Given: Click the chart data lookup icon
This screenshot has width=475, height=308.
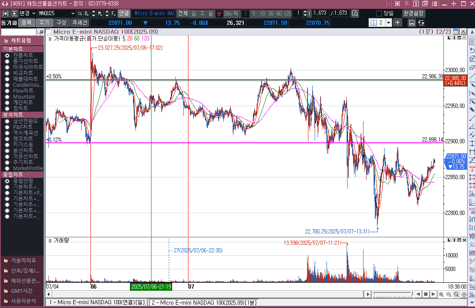Looking at the screenshot, I should pos(355,13).
